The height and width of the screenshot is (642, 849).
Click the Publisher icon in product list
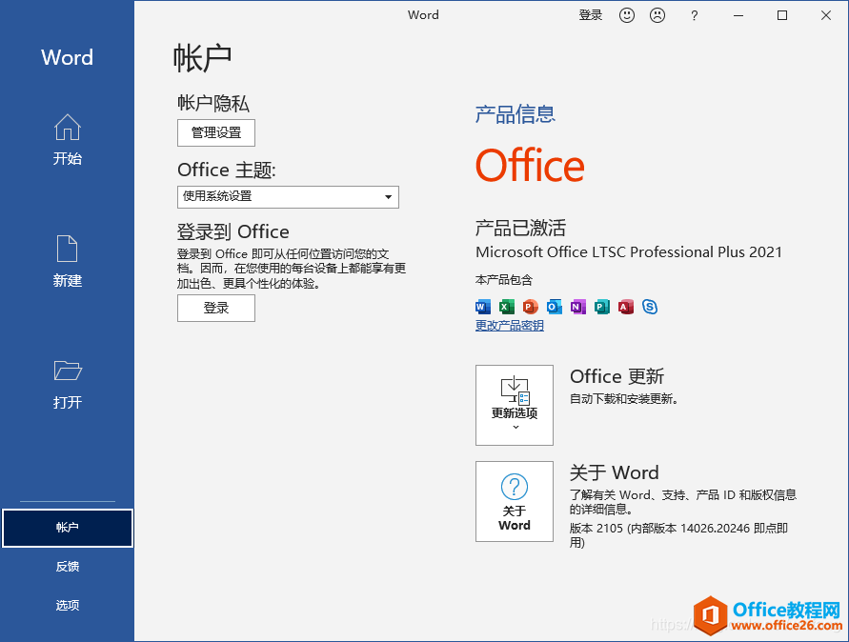(601, 307)
